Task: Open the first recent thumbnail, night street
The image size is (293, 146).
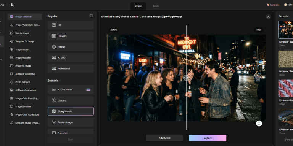Action: [285, 30]
